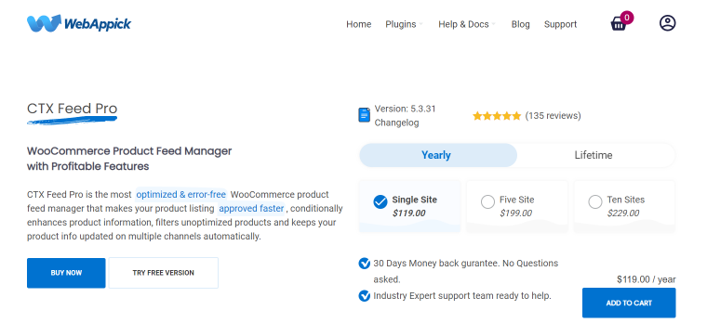Click the five-star rating icons
This screenshot has height=336, width=707.
tap(497, 116)
